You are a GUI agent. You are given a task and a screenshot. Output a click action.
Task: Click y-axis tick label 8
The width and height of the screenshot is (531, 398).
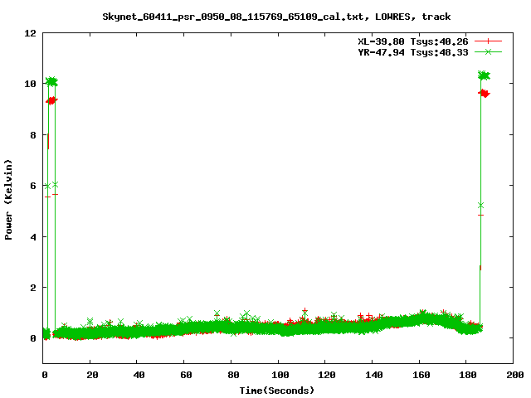point(33,134)
